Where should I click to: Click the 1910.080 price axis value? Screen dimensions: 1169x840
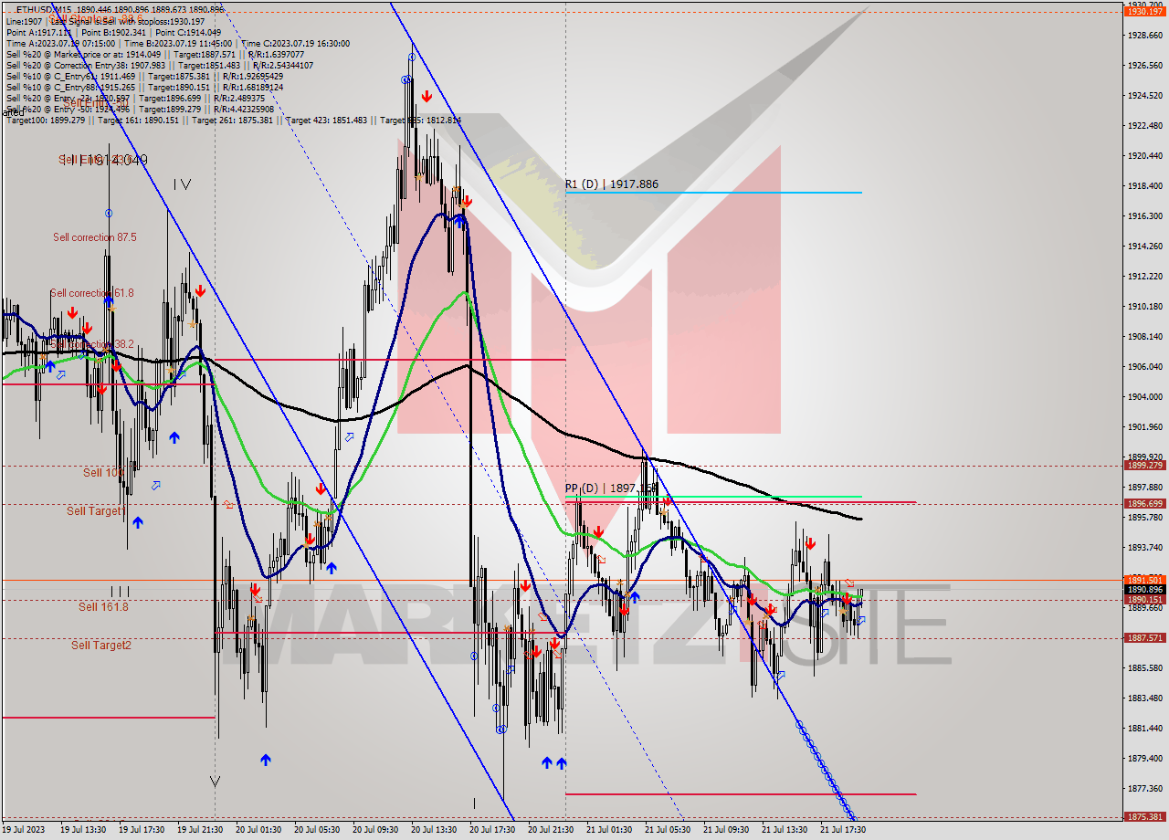coord(1145,307)
